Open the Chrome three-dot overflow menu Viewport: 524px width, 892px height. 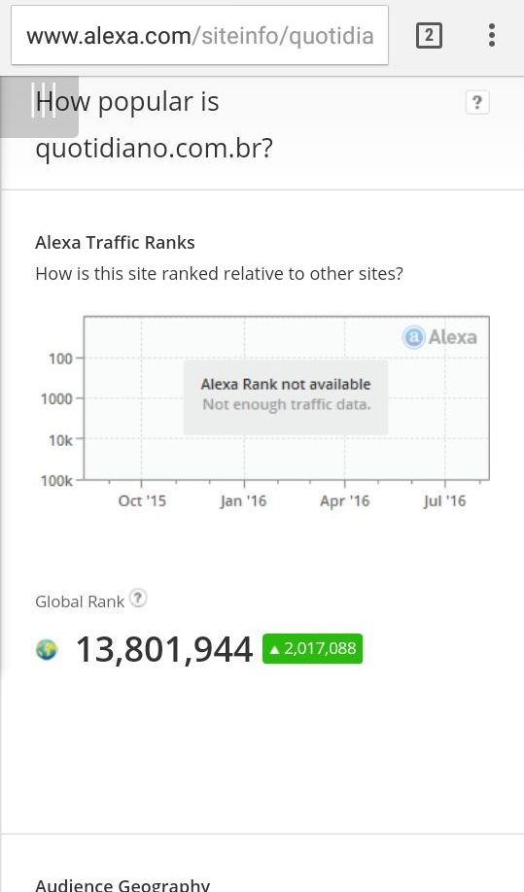coord(492,35)
